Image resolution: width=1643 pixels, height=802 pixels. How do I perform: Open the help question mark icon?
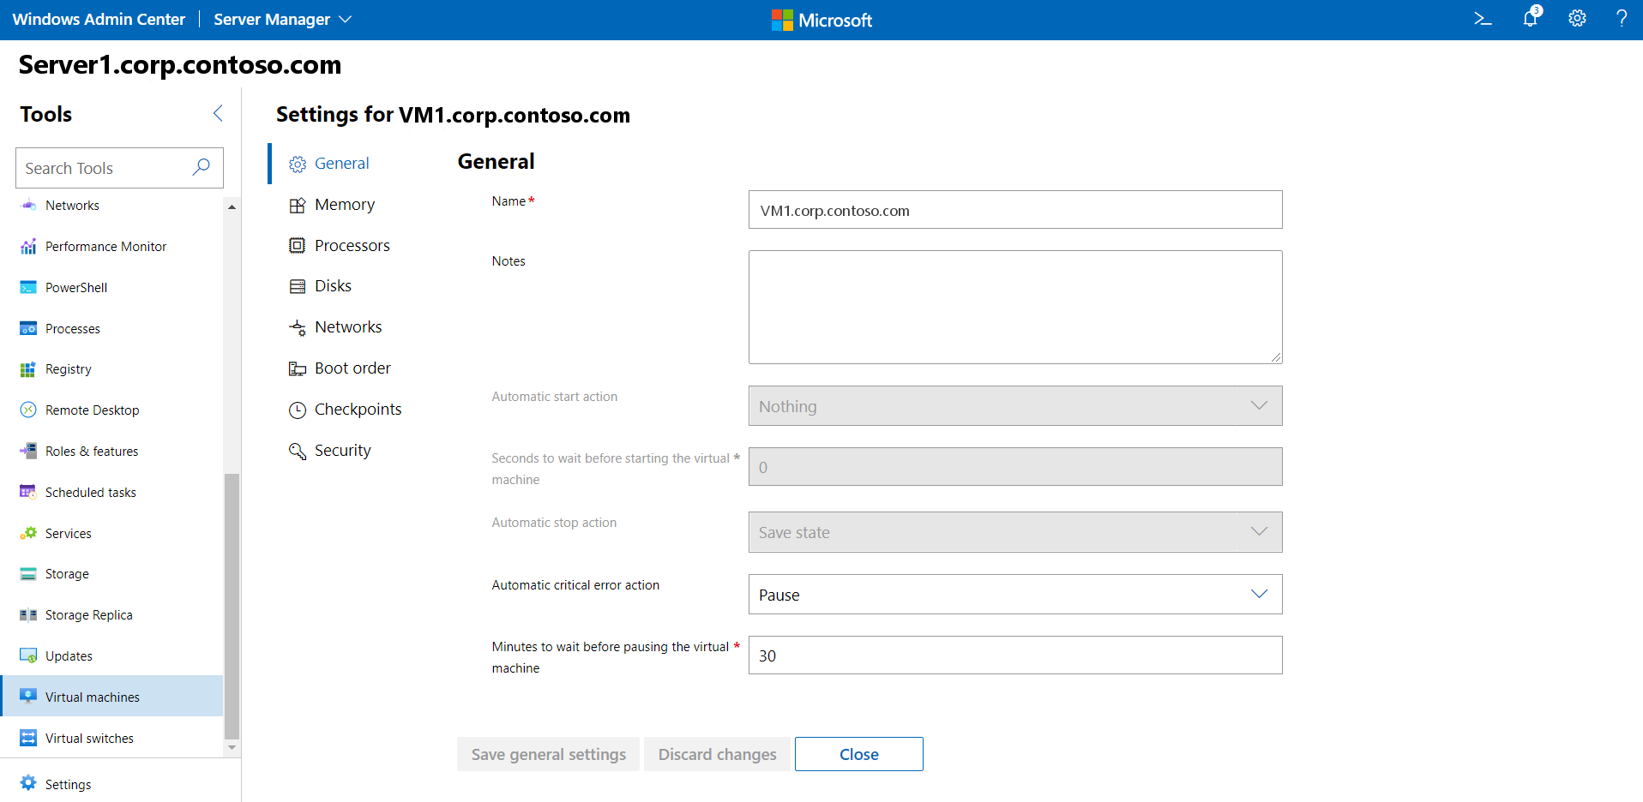[1622, 18]
